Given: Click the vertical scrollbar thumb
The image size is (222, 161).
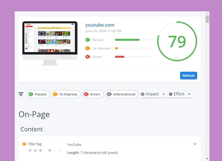Looking at the screenshot, I should (207, 19).
